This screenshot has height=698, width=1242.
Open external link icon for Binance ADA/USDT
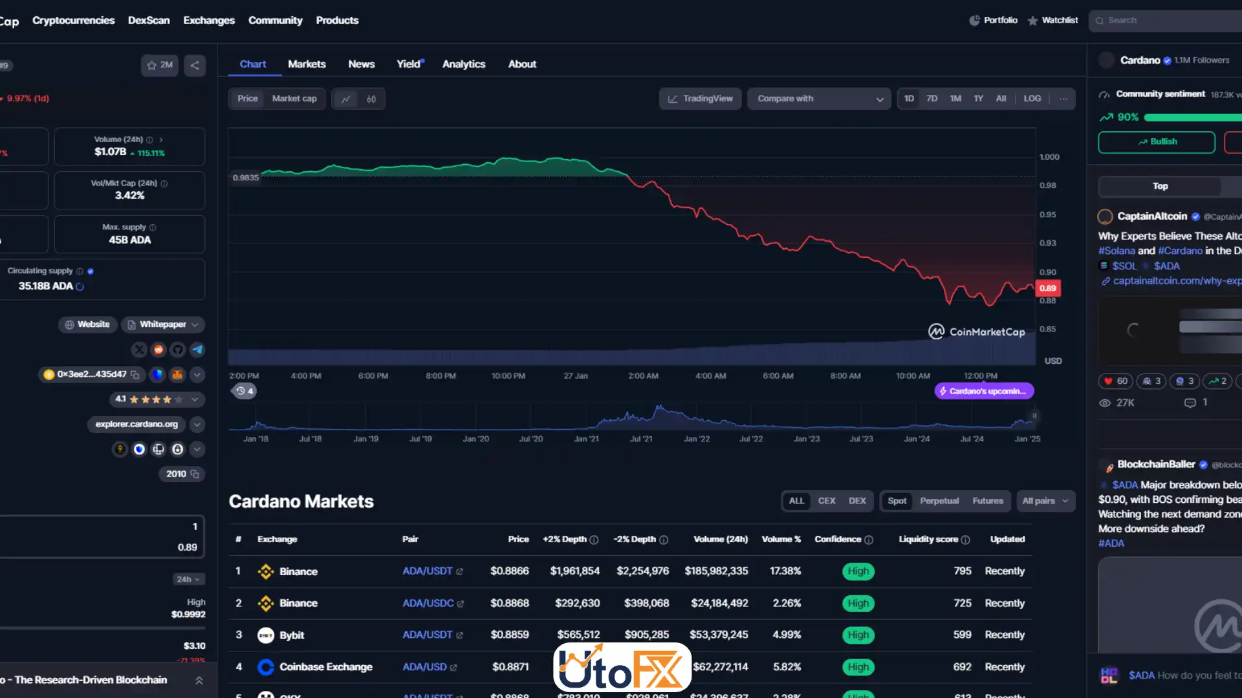point(460,571)
